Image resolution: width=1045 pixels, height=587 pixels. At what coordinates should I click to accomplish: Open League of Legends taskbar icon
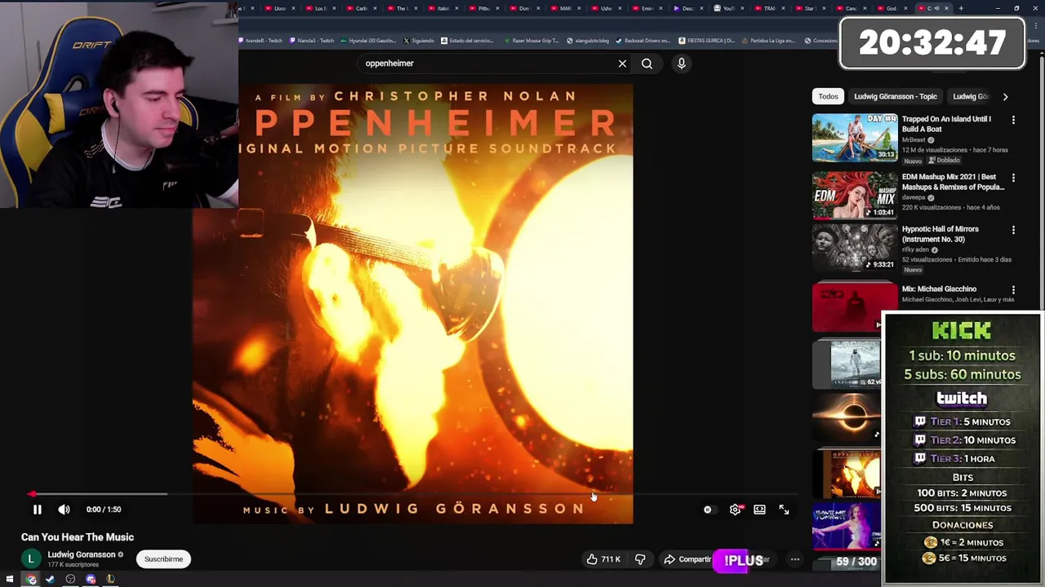point(110,580)
